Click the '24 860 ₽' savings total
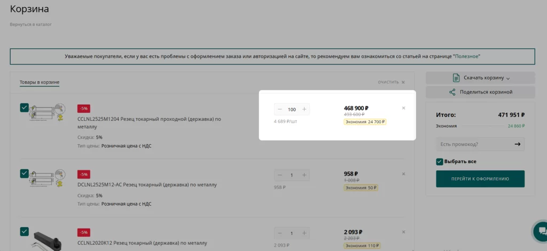Screen dimensions: 547x251 (x=515, y=126)
